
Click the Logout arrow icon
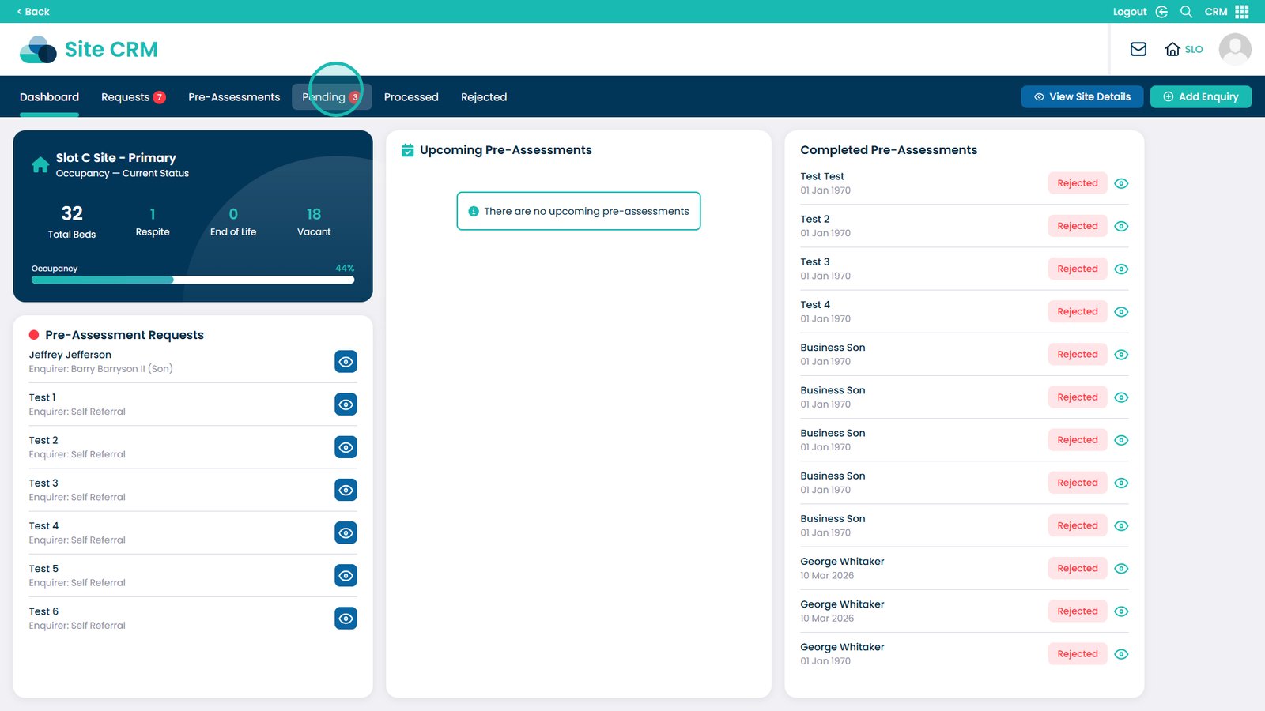[x=1161, y=12]
